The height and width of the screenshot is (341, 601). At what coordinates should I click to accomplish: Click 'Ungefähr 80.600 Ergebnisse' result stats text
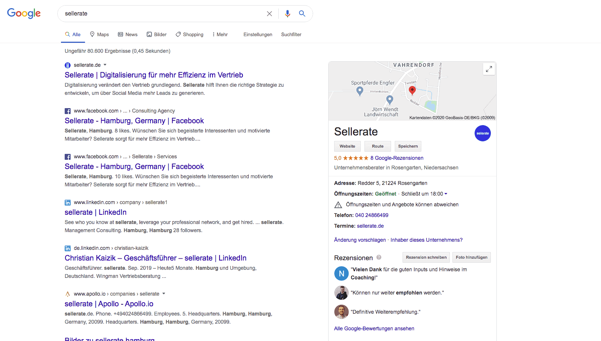coord(118,51)
